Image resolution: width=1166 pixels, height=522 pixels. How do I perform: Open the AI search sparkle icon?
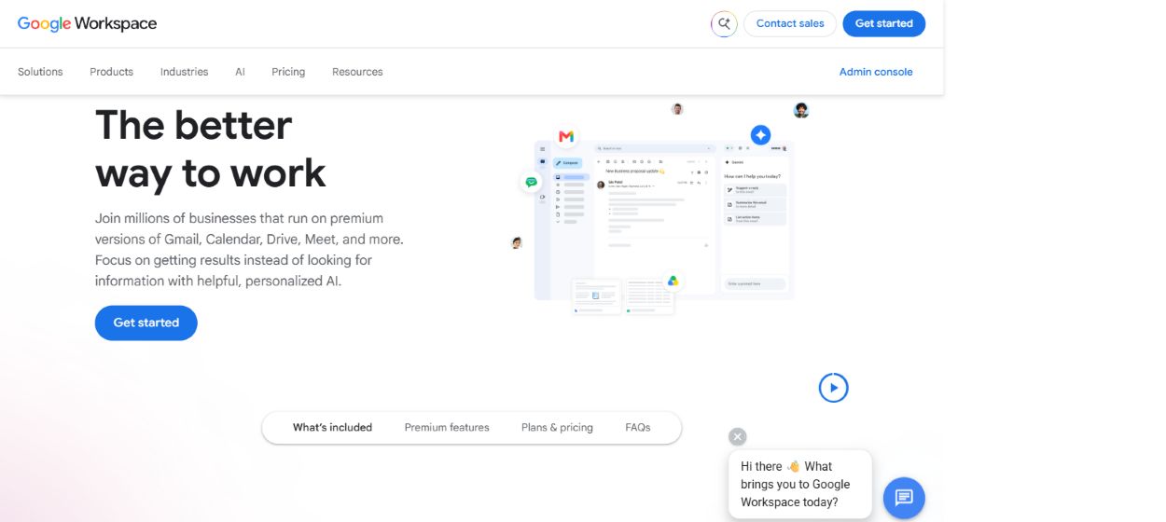pyautogui.click(x=724, y=24)
